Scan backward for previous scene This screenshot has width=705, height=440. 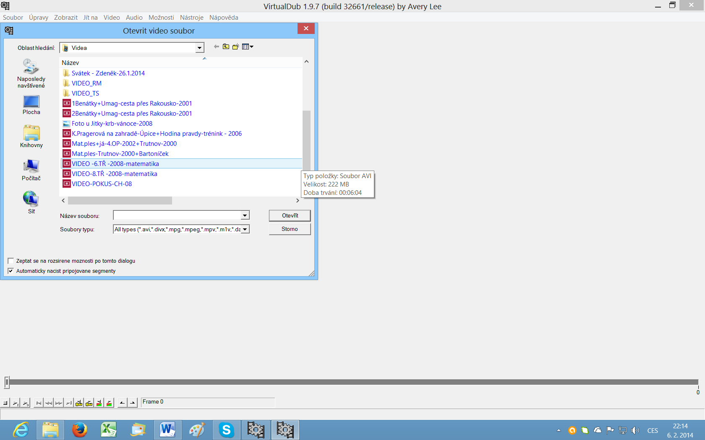coord(99,403)
